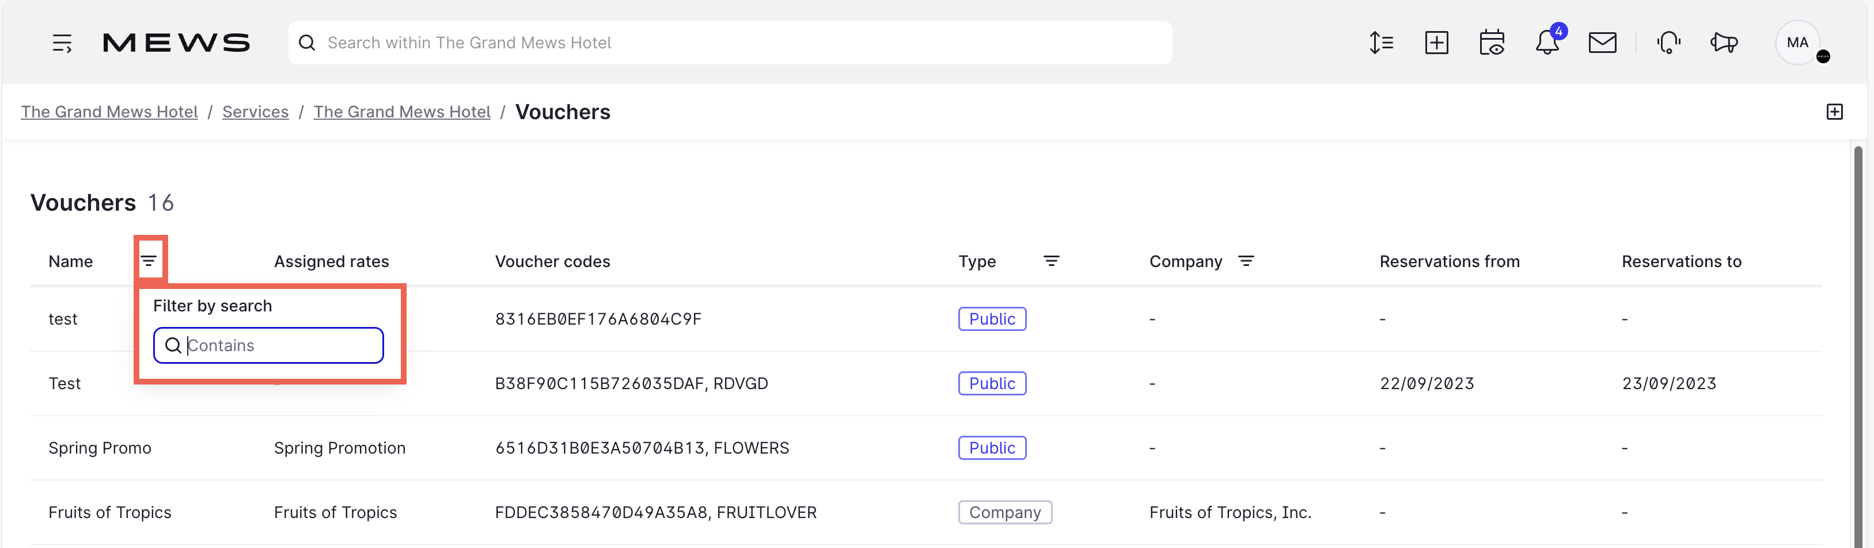The width and height of the screenshot is (1874, 548).
Task: Open the notifications bell
Action: coord(1547,43)
